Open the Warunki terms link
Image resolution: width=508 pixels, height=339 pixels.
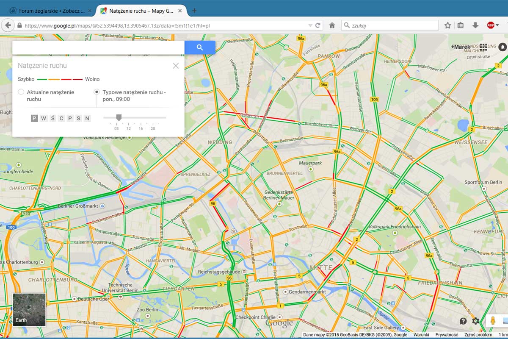point(421,335)
